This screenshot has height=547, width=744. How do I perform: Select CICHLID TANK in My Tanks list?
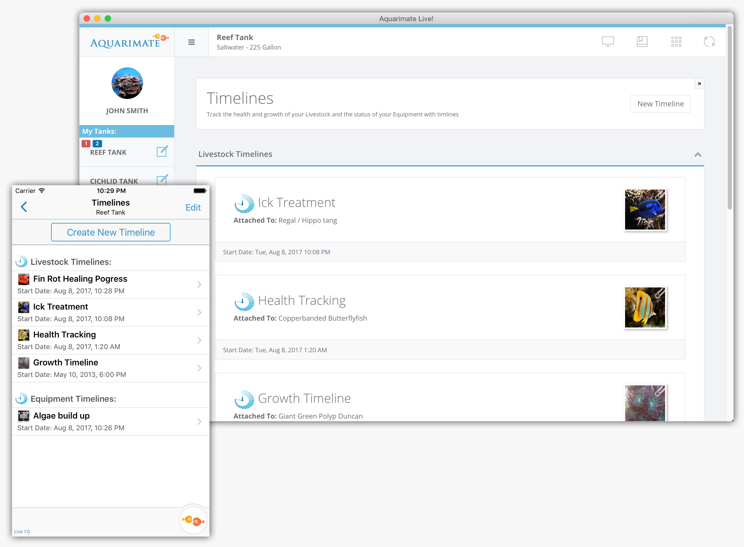point(114,181)
